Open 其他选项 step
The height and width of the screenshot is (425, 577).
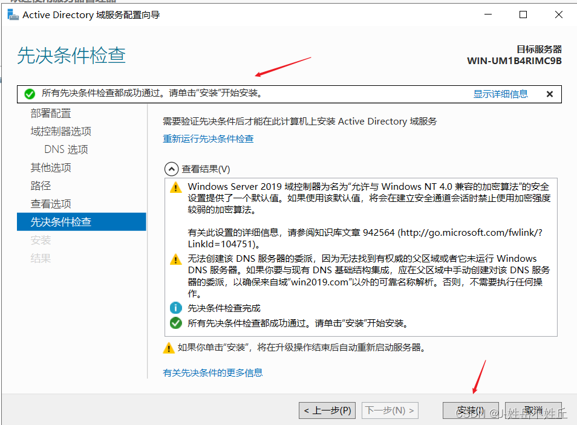tap(51, 167)
